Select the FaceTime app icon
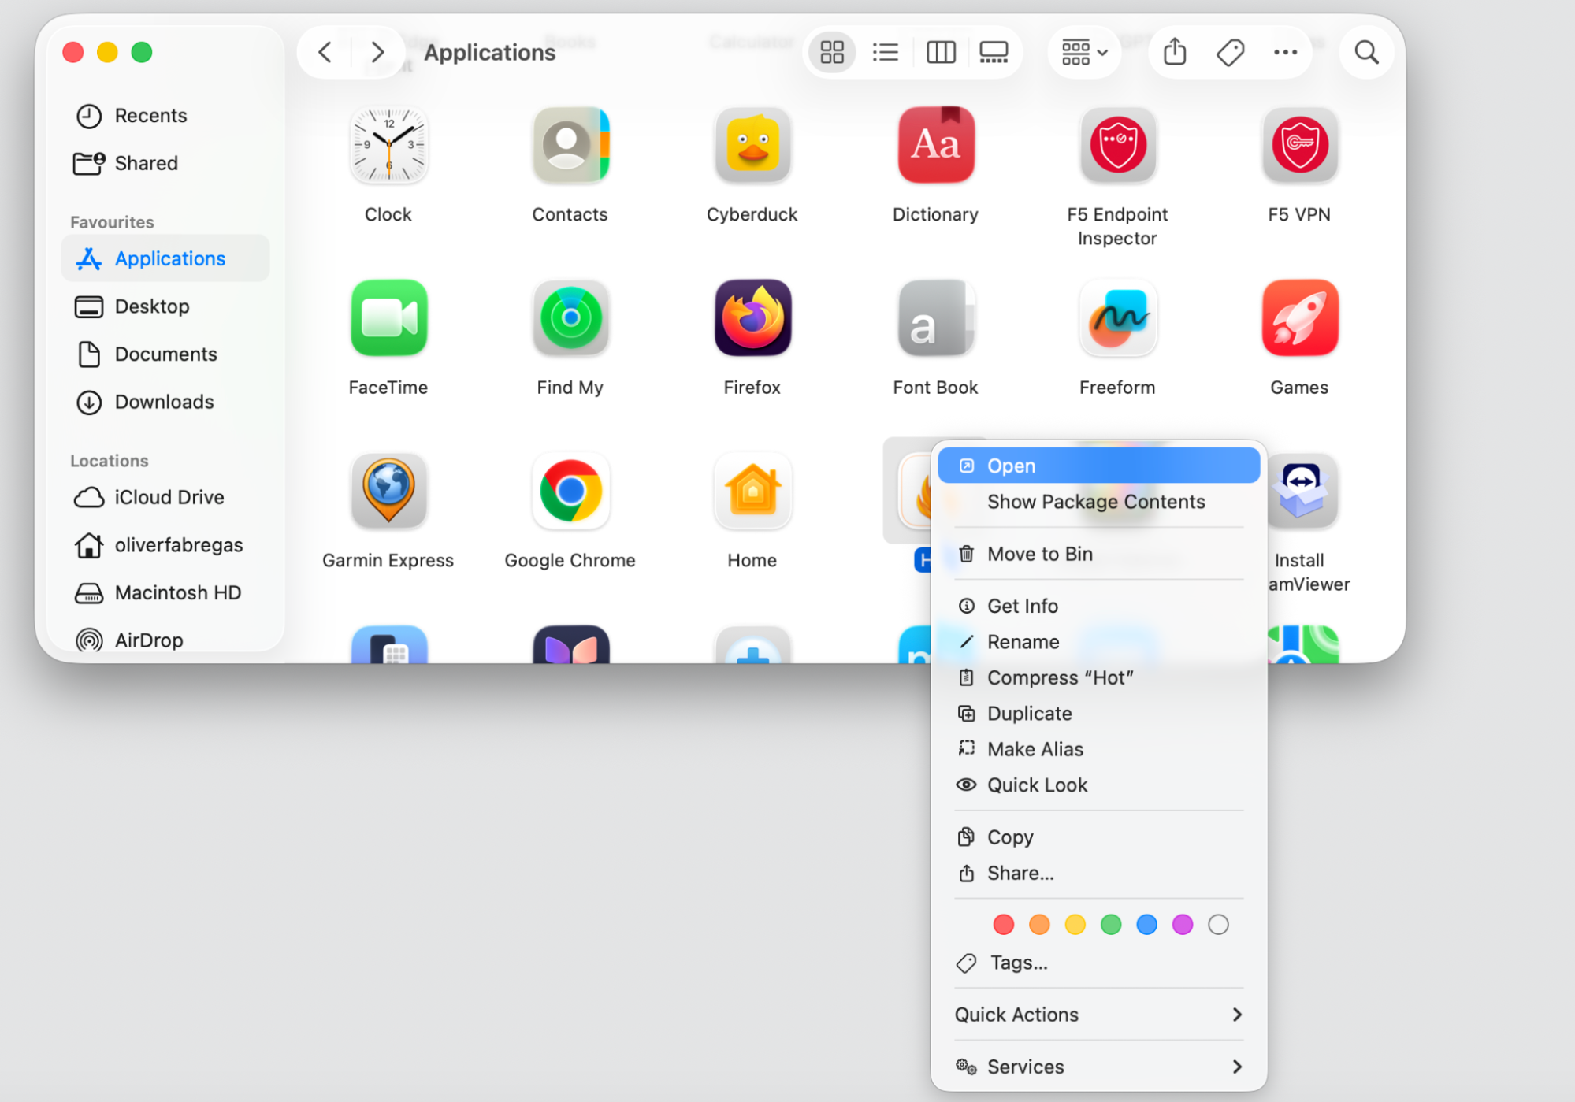Viewport: 1575px width, 1102px height. tap(388, 318)
